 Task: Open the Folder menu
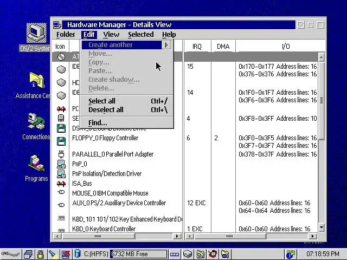(x=66, y=35)
